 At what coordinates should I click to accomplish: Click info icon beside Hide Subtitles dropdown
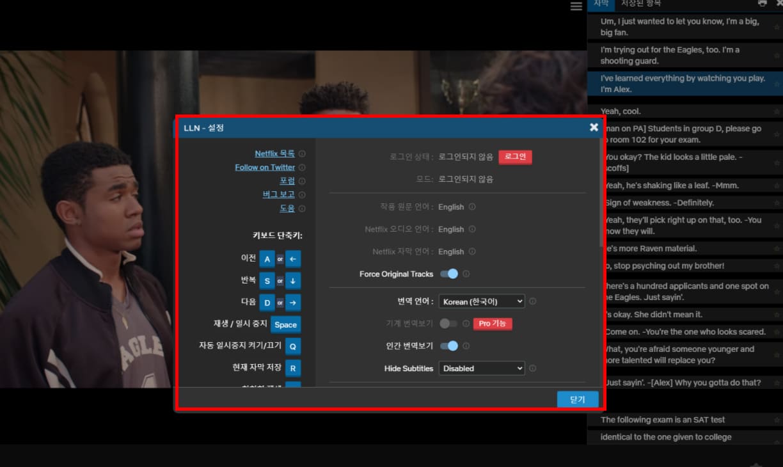(533, 368)
